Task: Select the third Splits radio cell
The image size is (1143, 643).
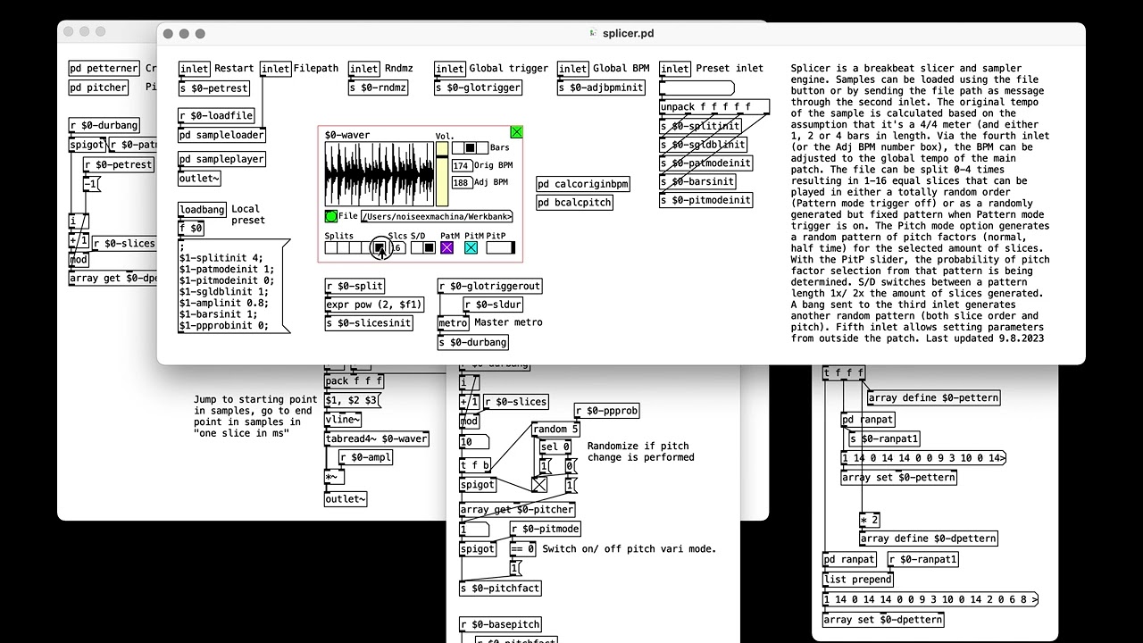Action: click(x=355, y=247)
